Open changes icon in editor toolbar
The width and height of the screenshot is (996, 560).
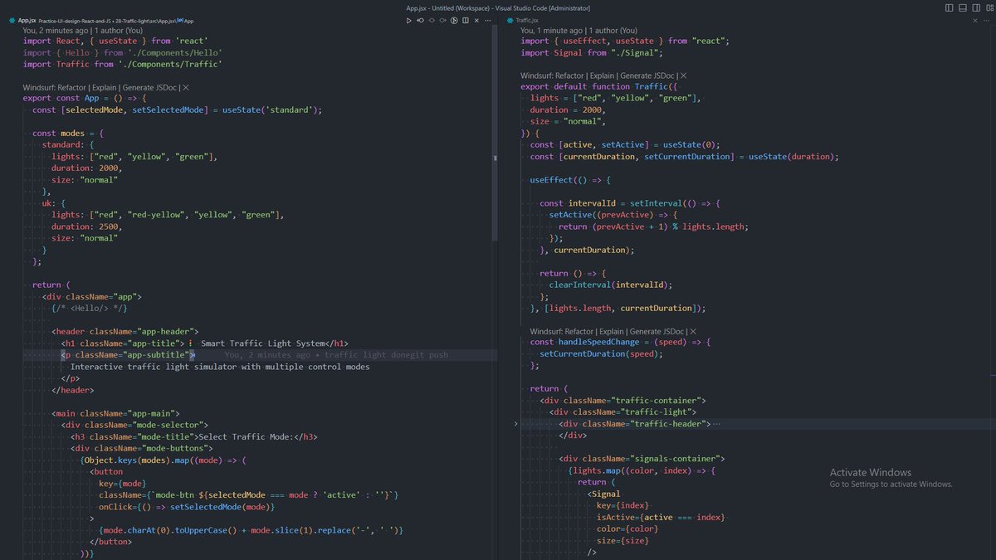(x=421, y=21)
